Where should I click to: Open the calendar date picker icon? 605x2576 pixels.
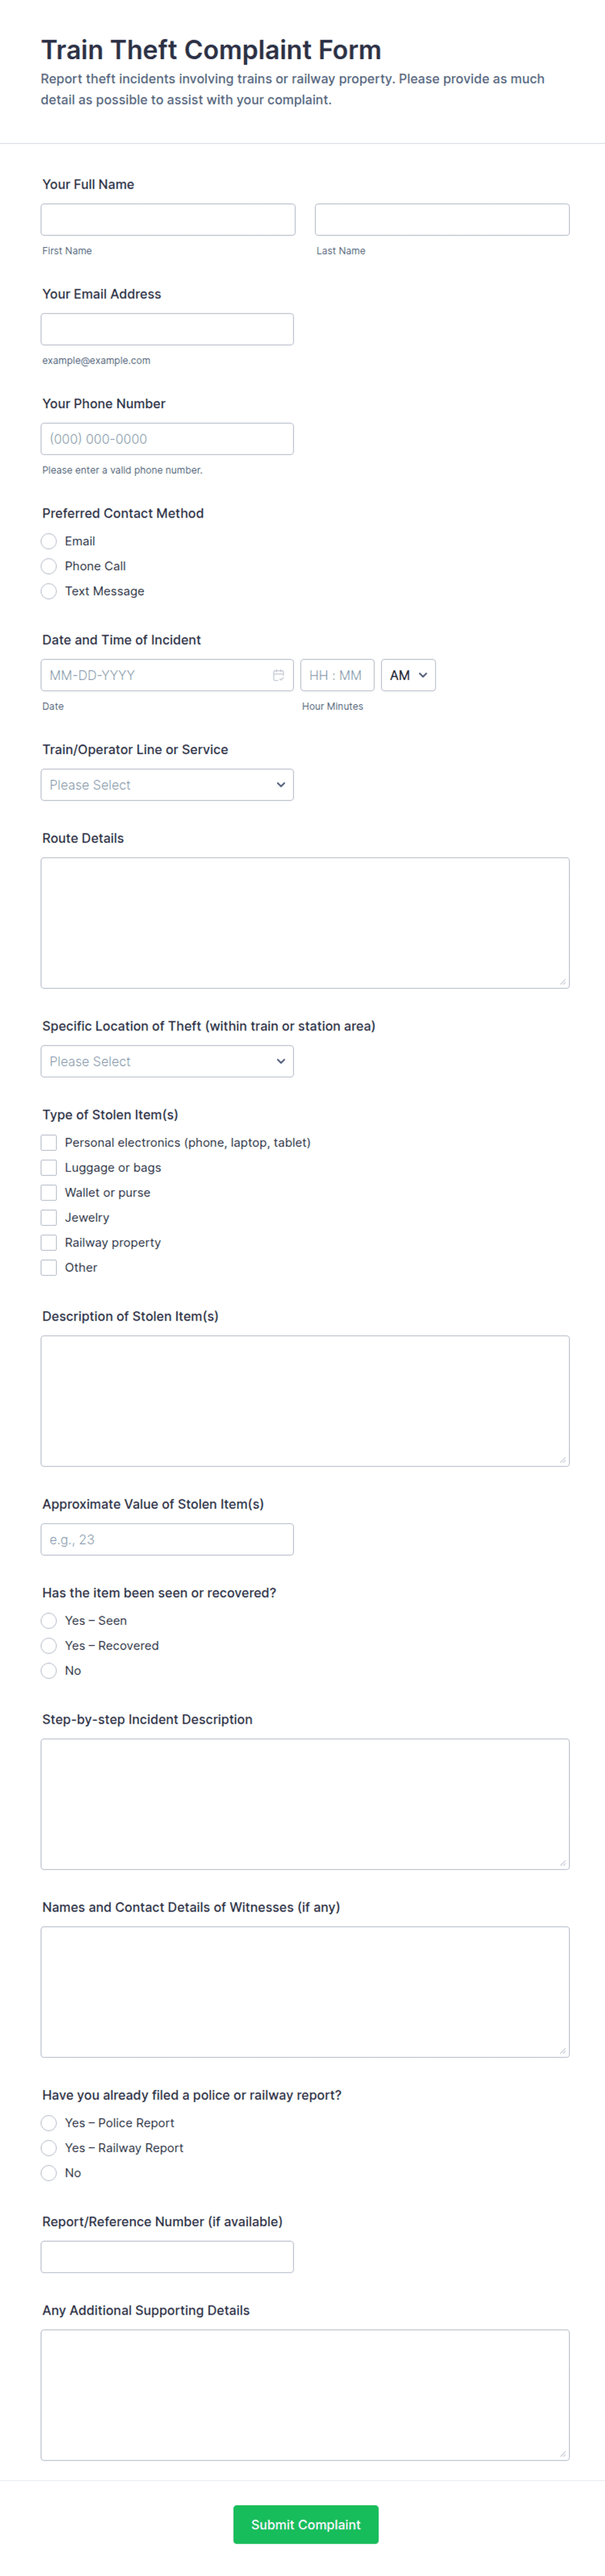pyautogui.click(x=278, y=675)
